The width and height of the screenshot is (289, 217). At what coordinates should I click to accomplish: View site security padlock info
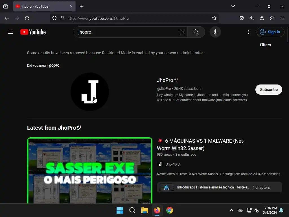62,18
